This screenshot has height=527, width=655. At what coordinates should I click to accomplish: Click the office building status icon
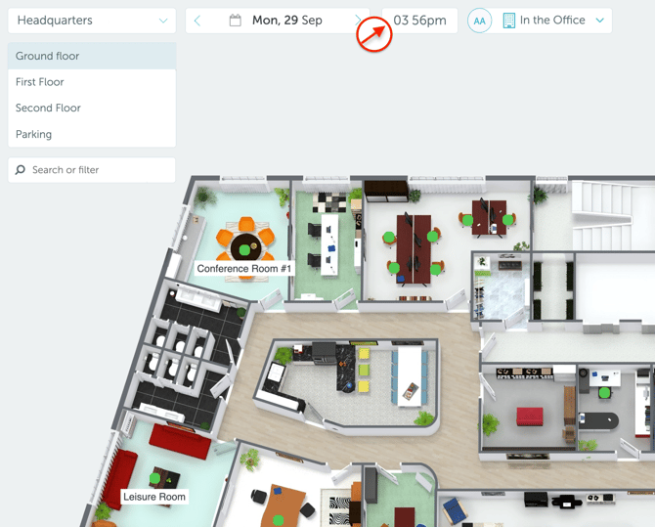coord(508,21)
